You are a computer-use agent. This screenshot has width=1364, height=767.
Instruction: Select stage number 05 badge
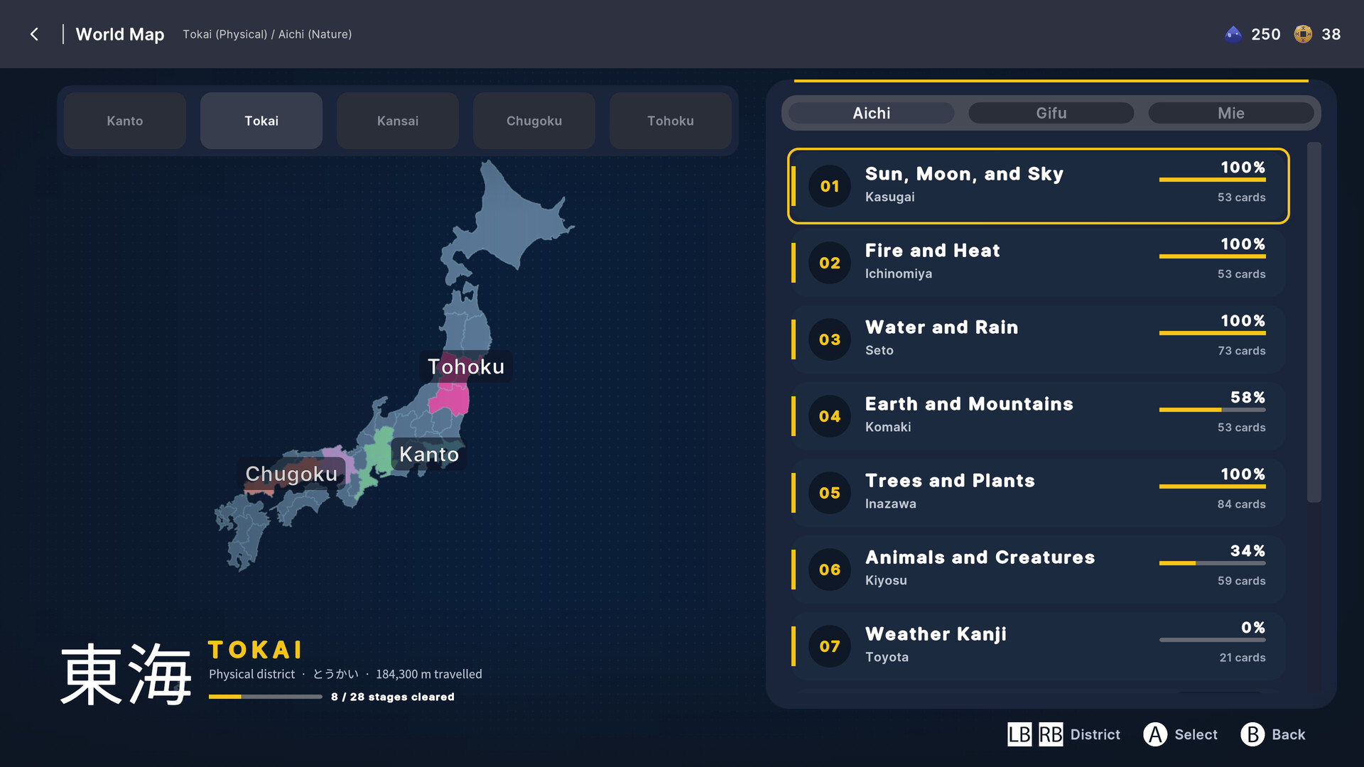pyautogui.click(x=830, y=493)
